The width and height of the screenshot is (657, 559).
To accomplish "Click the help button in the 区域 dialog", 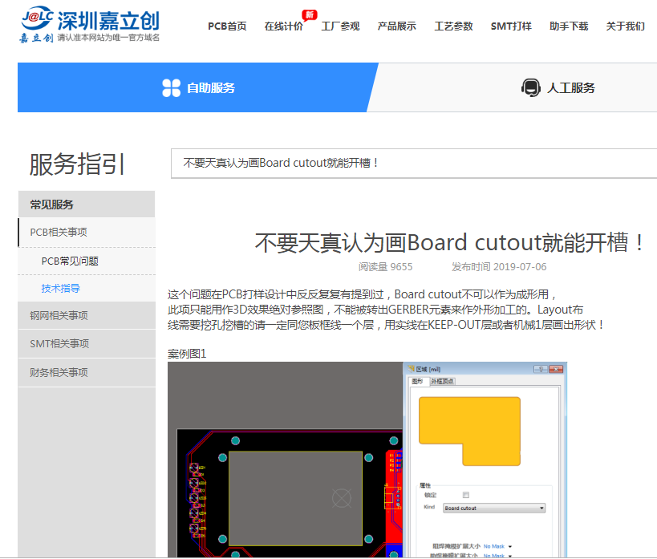I will [539, 369].
